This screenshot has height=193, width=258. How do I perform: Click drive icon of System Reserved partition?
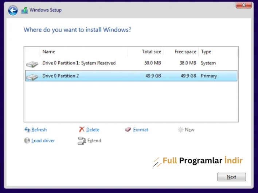point(32,64)
